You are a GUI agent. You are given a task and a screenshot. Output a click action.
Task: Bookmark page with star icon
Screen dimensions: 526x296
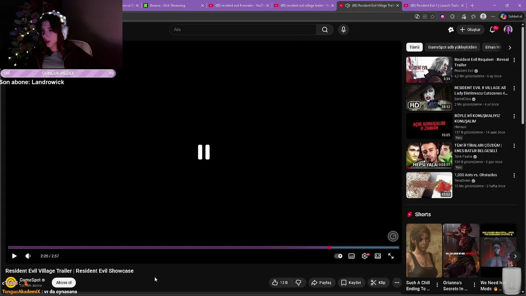(433, 16)
